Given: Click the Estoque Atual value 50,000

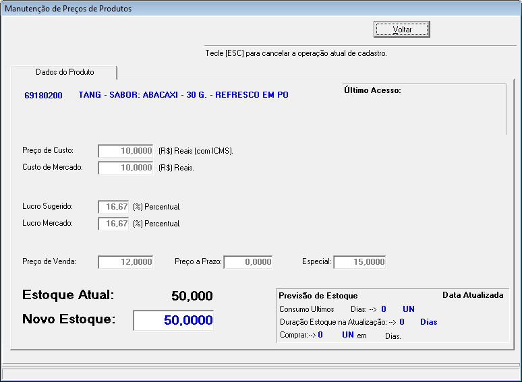Looking at the screenshot, I should 192,296.
